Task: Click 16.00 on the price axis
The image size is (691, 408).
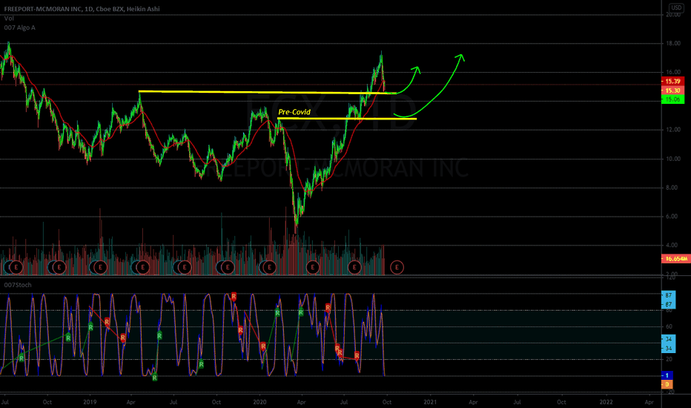Action: [x=673, y=73]
